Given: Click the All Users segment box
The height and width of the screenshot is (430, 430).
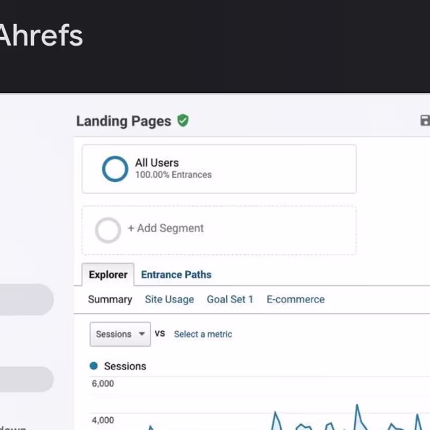Looking at the screenshot, I should point(219,169).
